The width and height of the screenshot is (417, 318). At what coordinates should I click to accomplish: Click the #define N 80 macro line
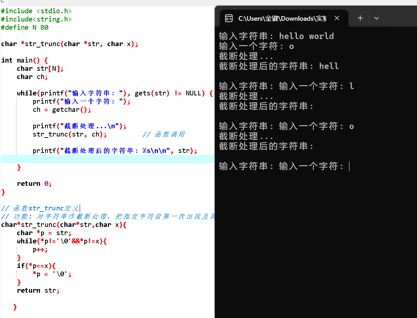pos(24,27)
